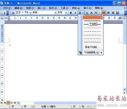Open the 文件 menu
Image resolution: width=127 pixels, height=109 pixels.
click(x=7, y=8)
